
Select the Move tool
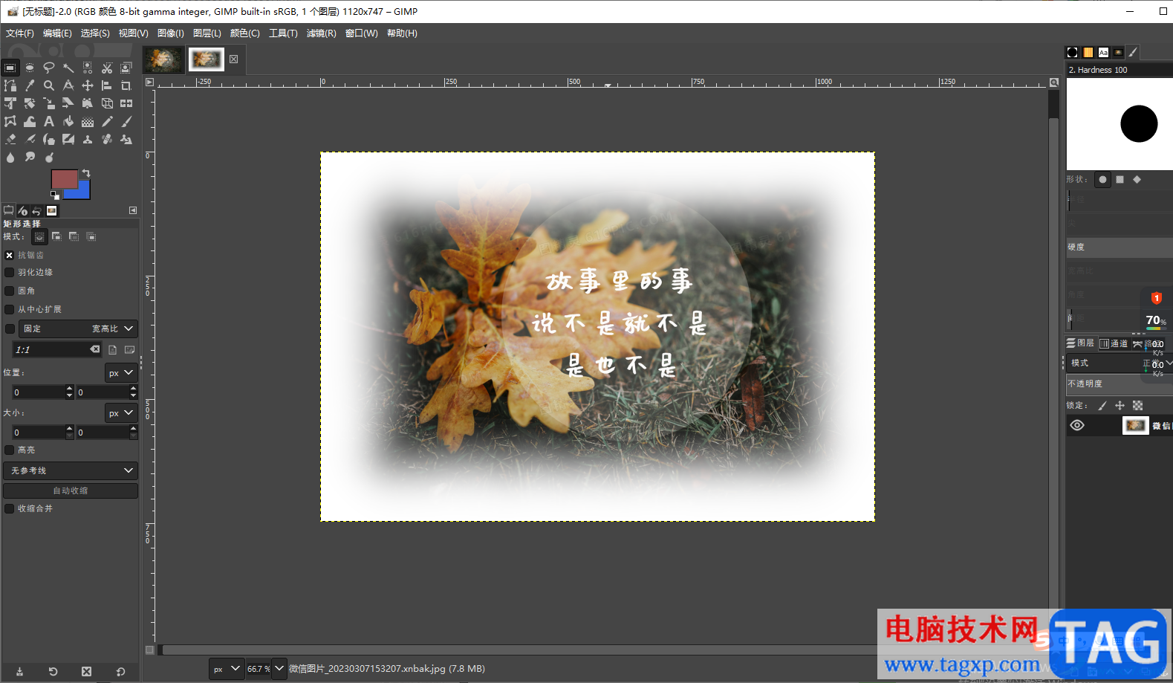[x=88, y=85]
